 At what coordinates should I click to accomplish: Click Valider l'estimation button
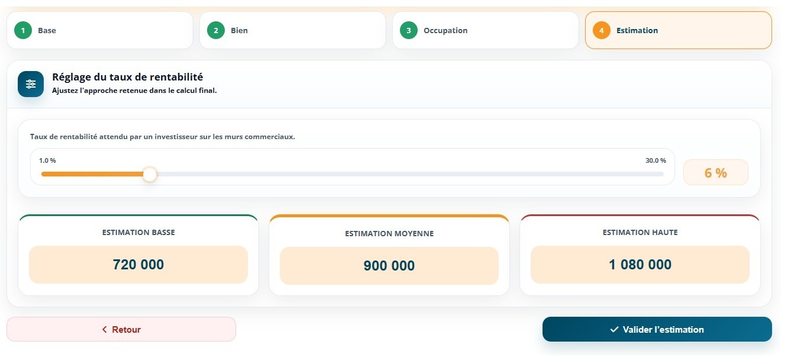tap(657, 329)
